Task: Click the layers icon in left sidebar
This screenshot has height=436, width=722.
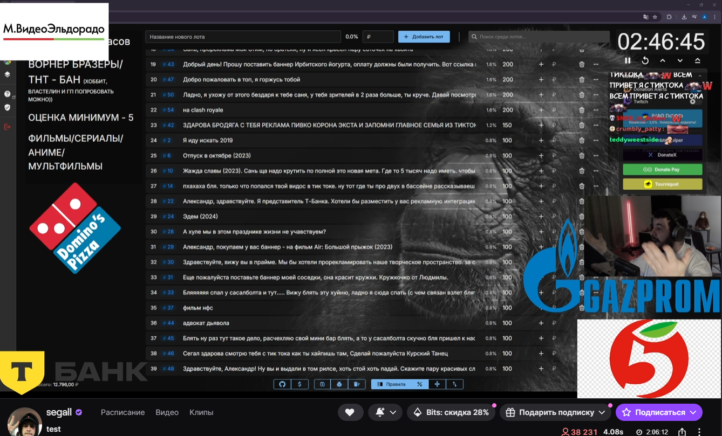Action: pyautogui.click(x=7, y=74)
